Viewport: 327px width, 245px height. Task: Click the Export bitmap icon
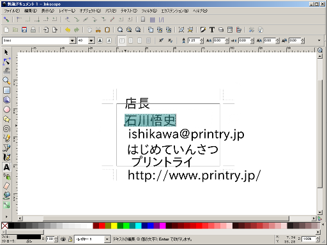[x=55, y=30]
